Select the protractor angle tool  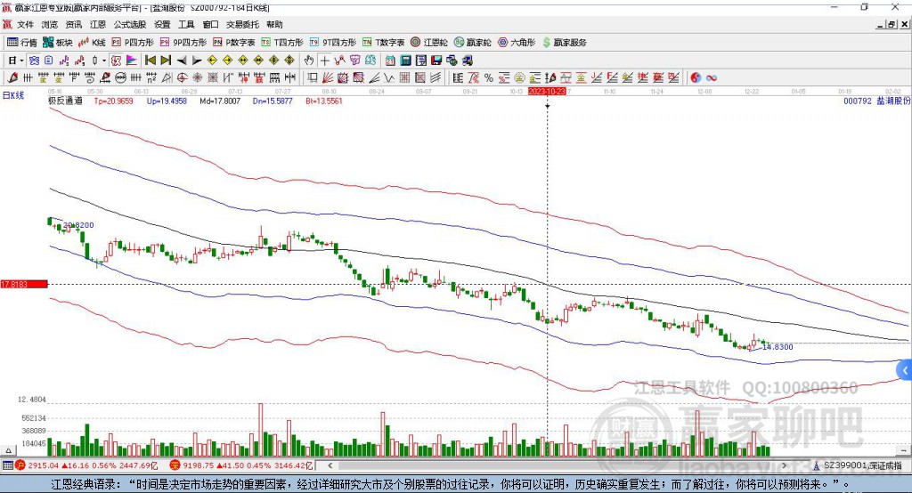(x=167, y=78)
